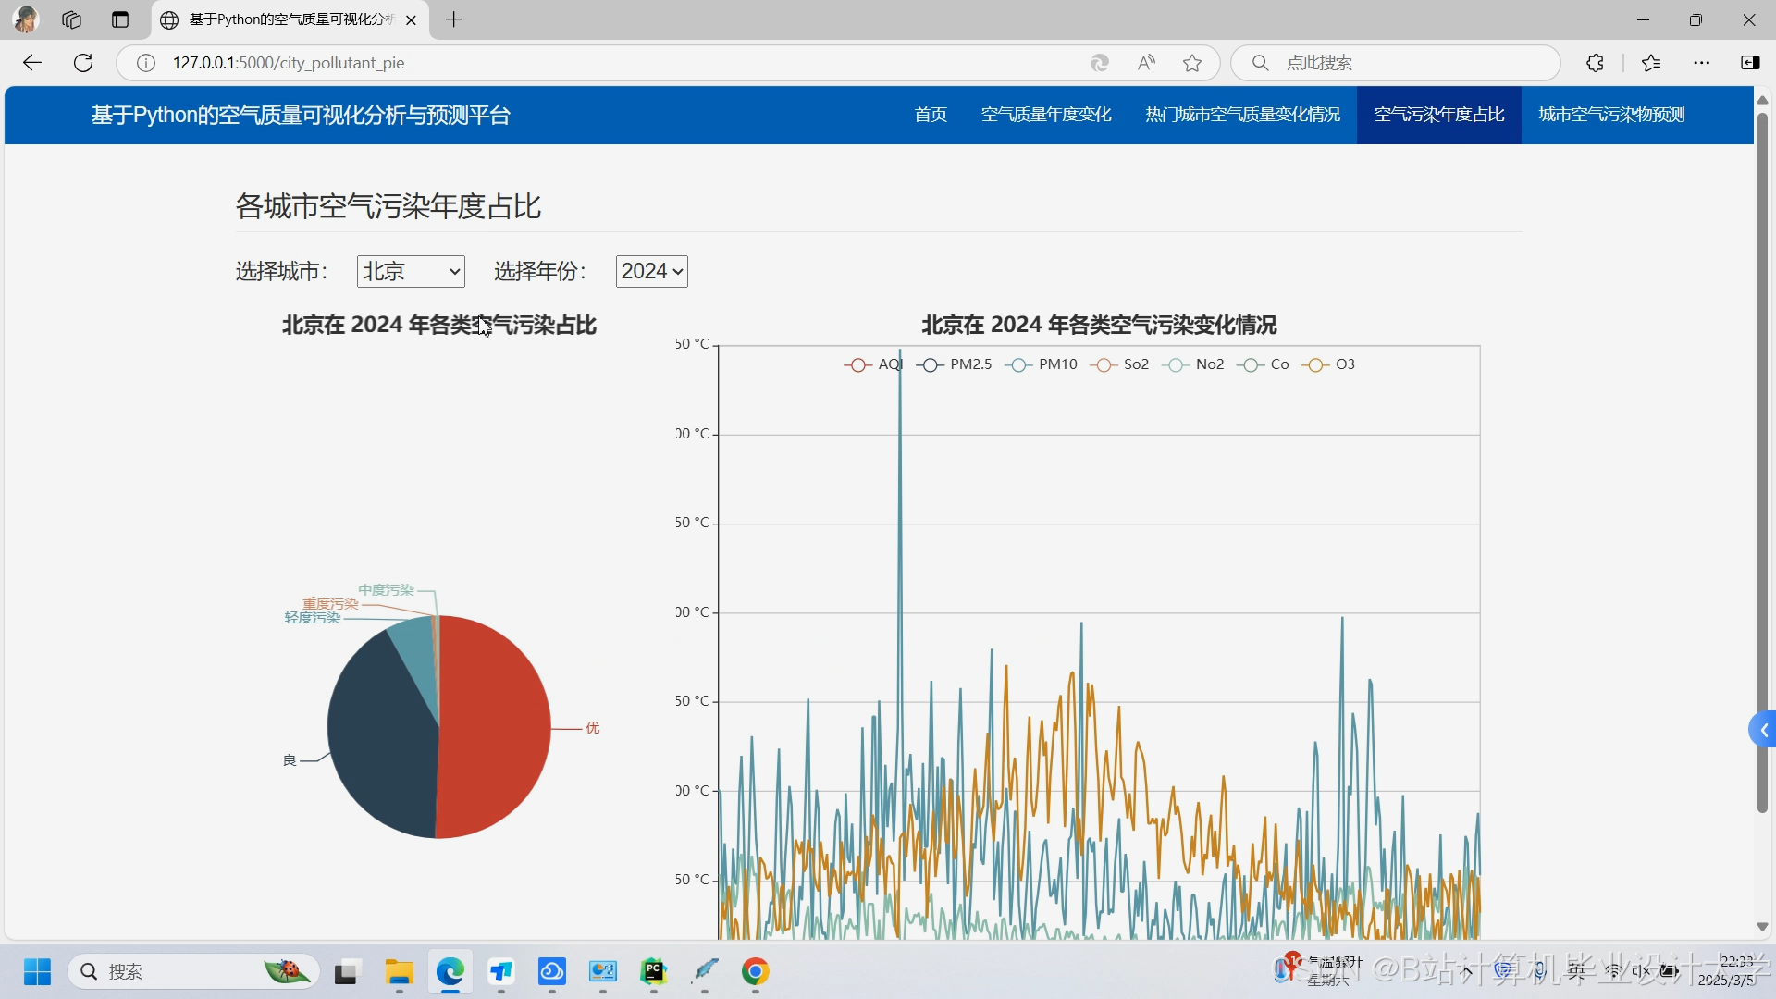Open the read aloud icon in address bar
This screenshot has height=999, width=1776.
1146,63
